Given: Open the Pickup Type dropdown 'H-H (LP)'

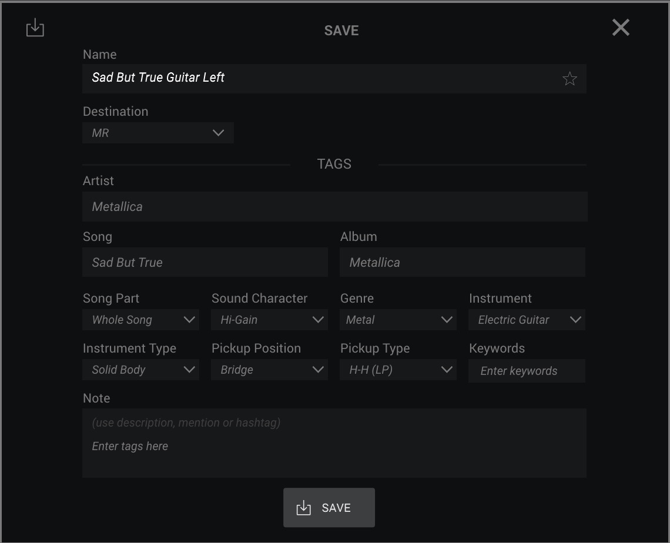Looking at the screenshot, I should coord(398,370).
